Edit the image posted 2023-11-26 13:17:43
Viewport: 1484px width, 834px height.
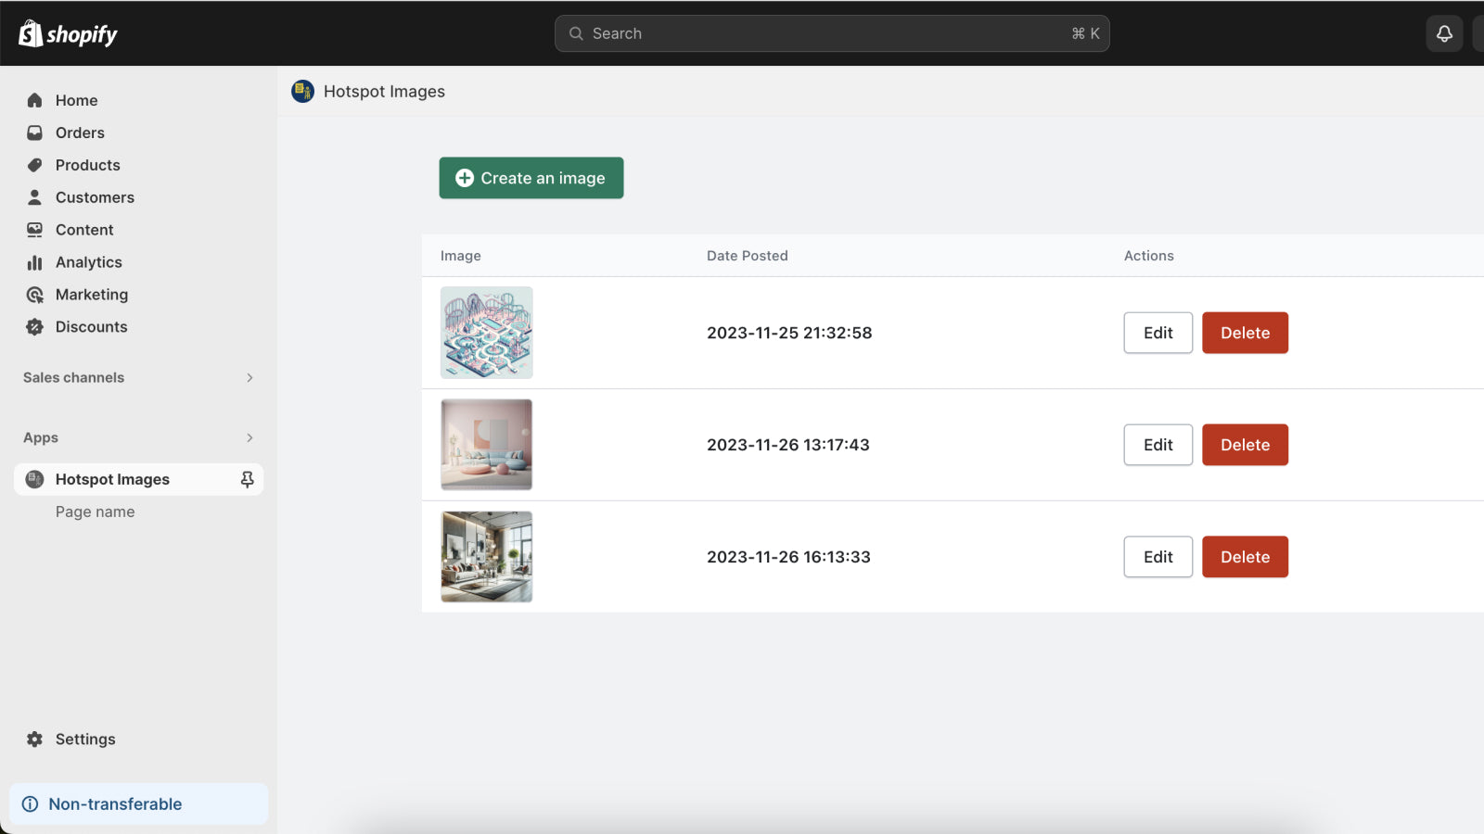tap(1158, 445)
